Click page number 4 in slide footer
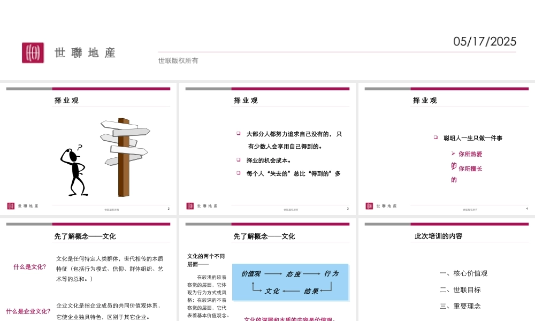 (527, 209)
